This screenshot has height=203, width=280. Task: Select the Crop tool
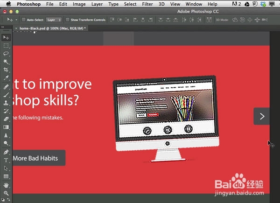(x=6, y=70)
